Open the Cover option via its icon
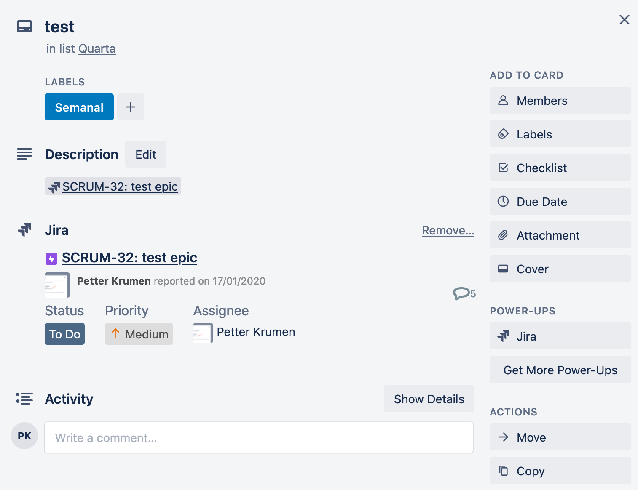 click(503, 269)
